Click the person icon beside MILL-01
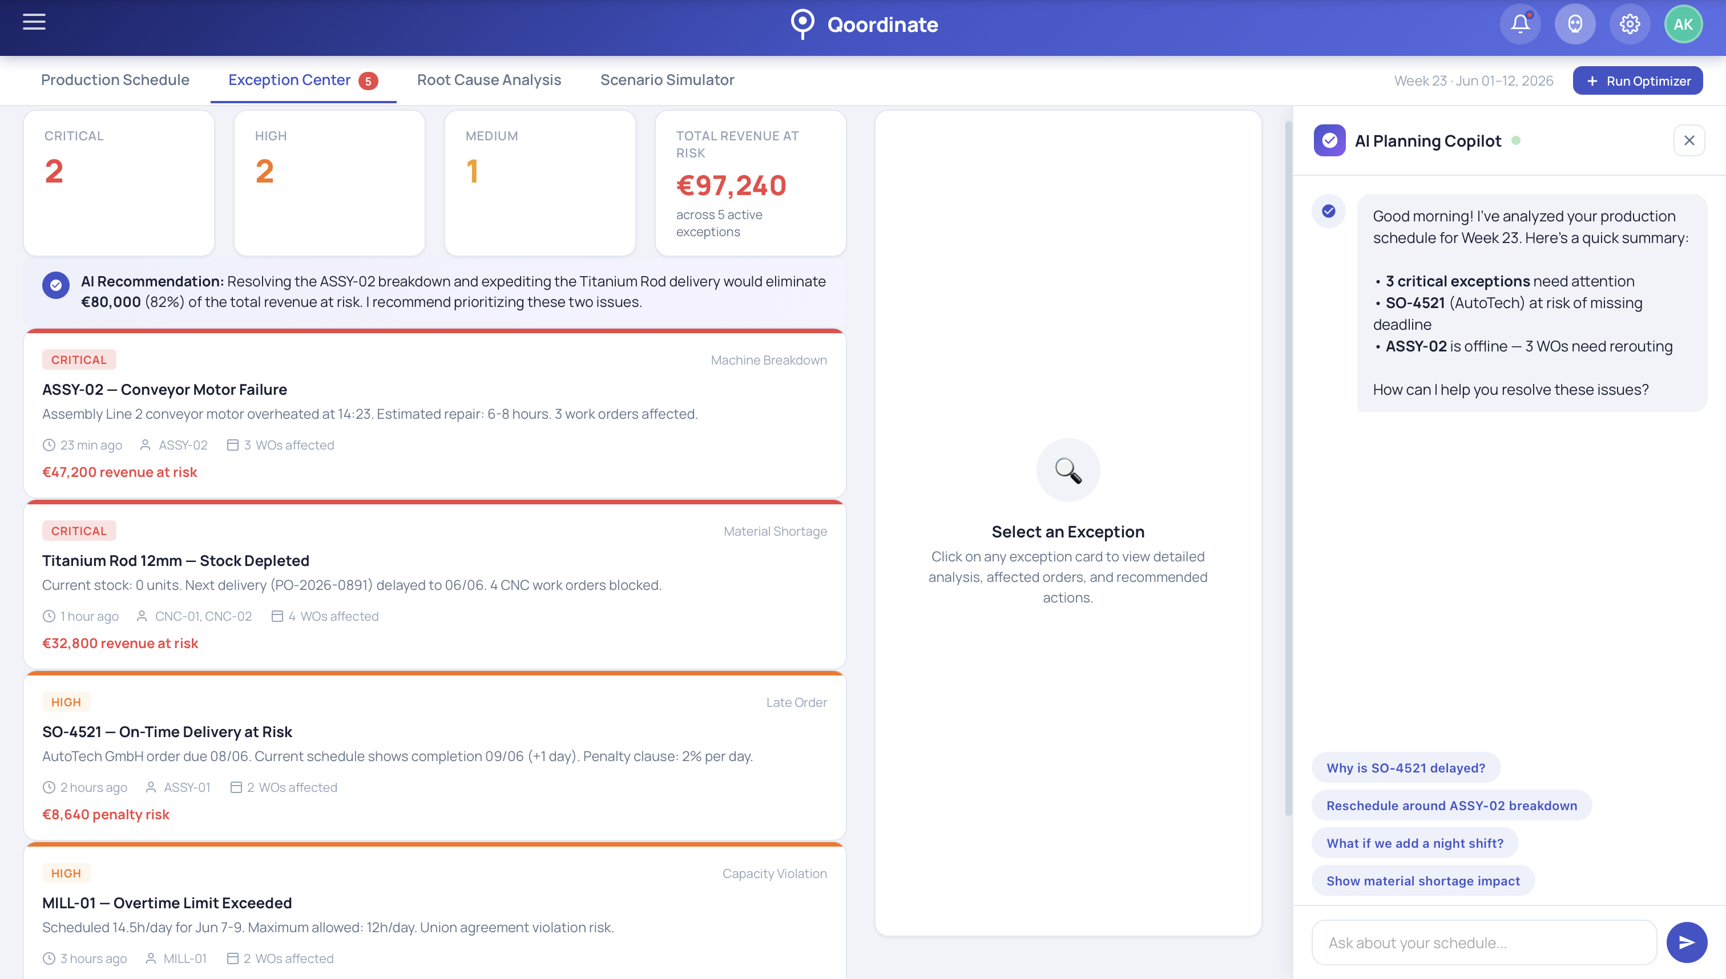 tap(151, 958)
